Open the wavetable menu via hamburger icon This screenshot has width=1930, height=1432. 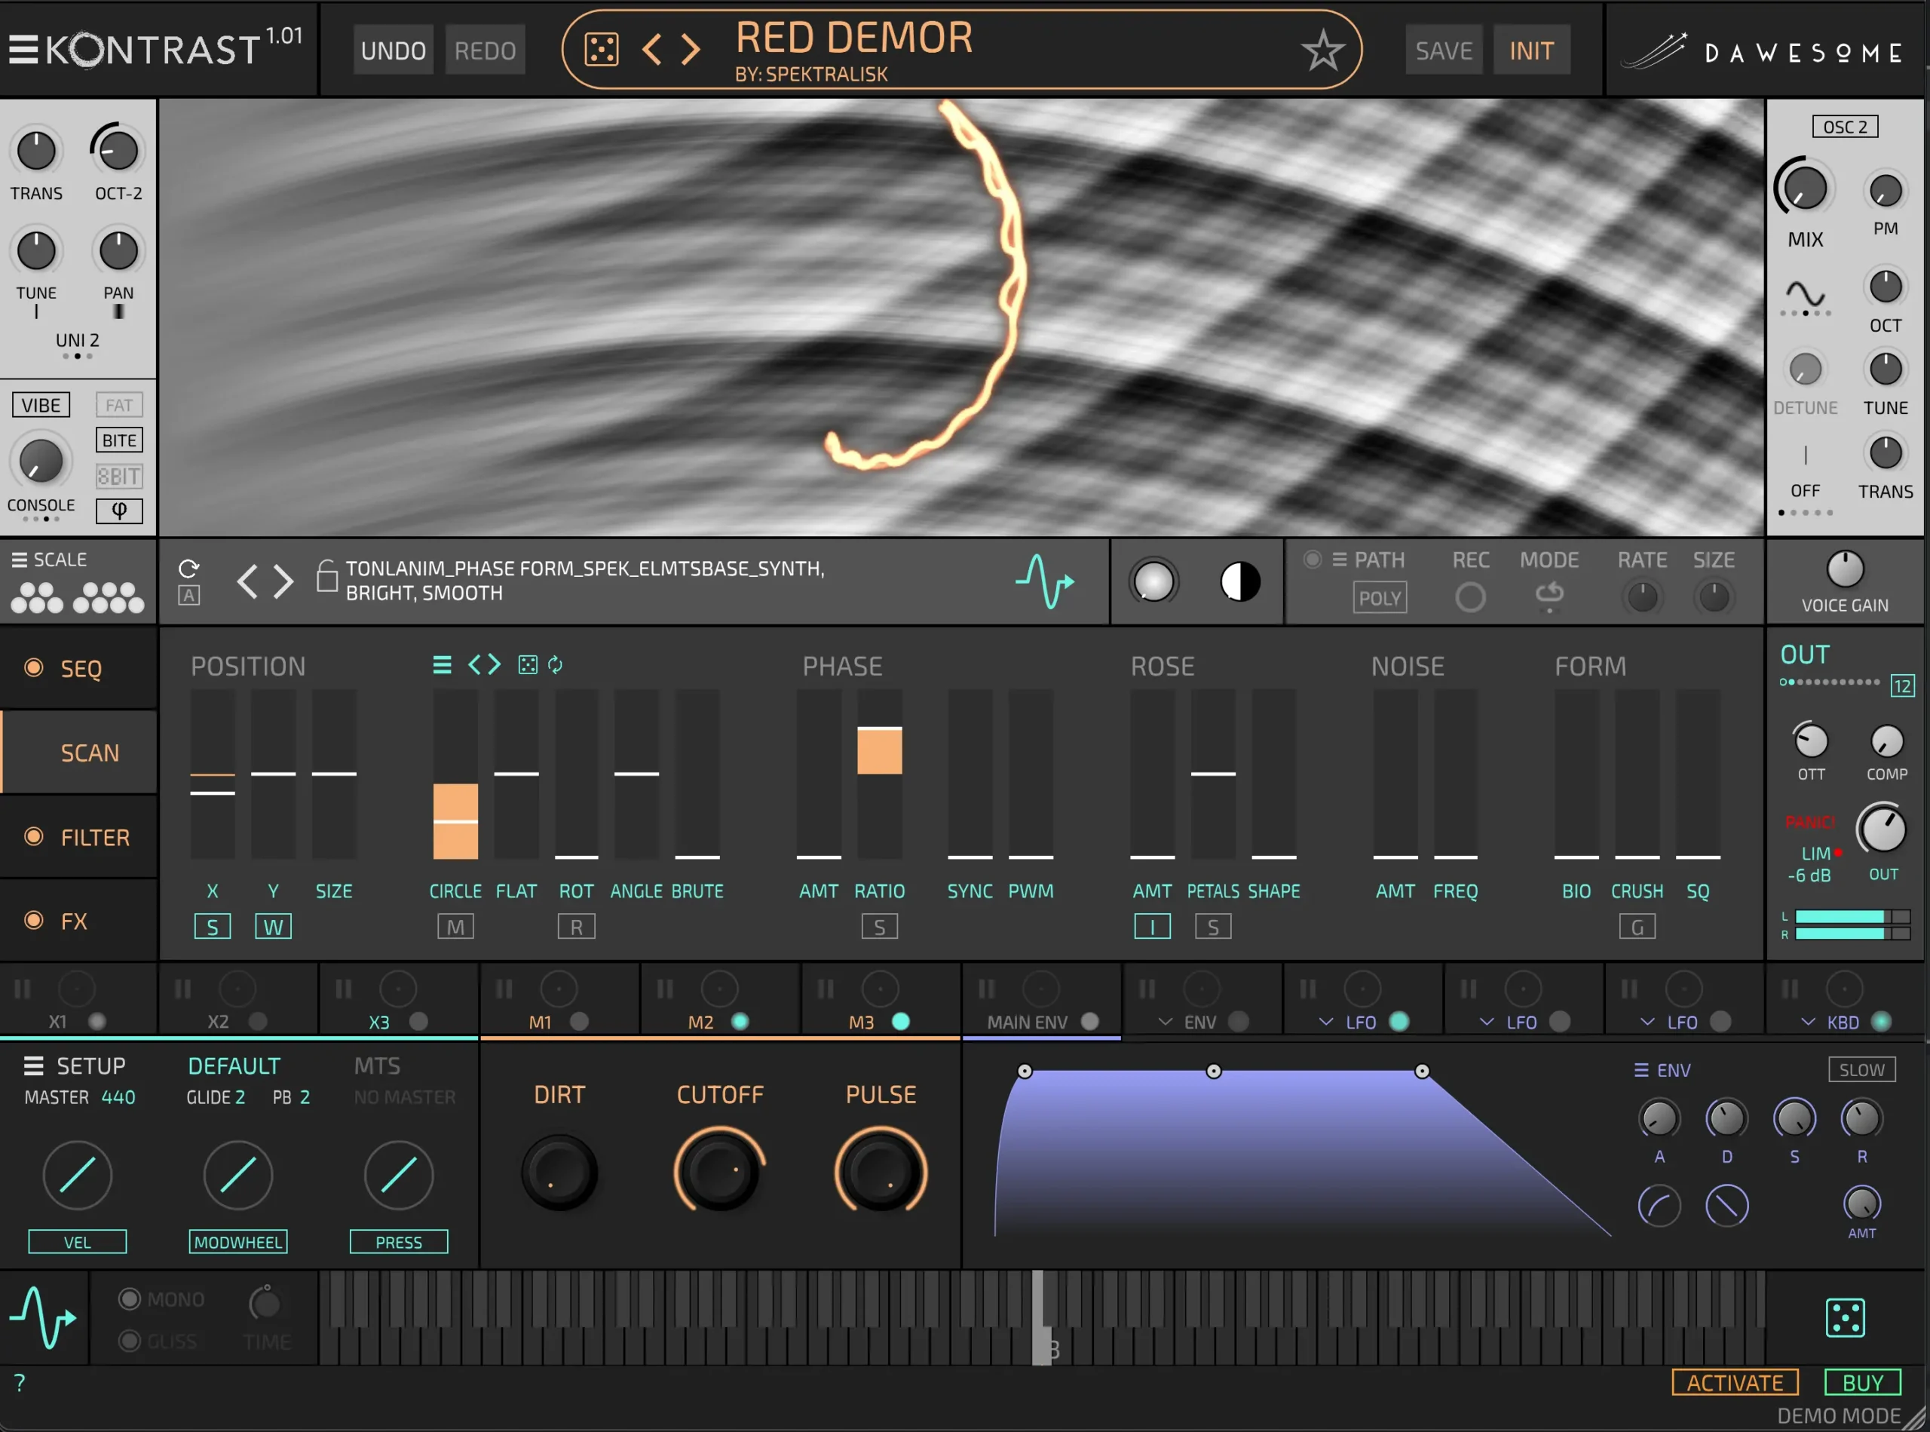(442, 664)
